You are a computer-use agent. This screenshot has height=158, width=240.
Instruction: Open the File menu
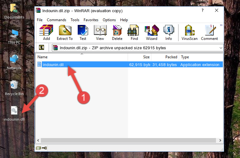[40, 20]
